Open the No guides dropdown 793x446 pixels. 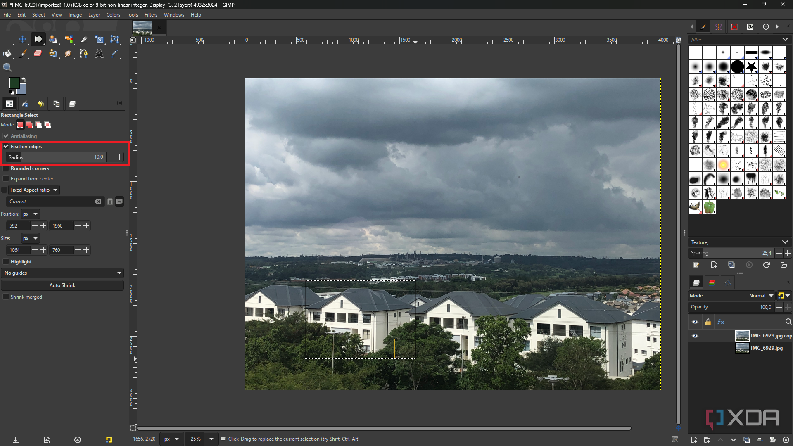click(x=62, y=273)
